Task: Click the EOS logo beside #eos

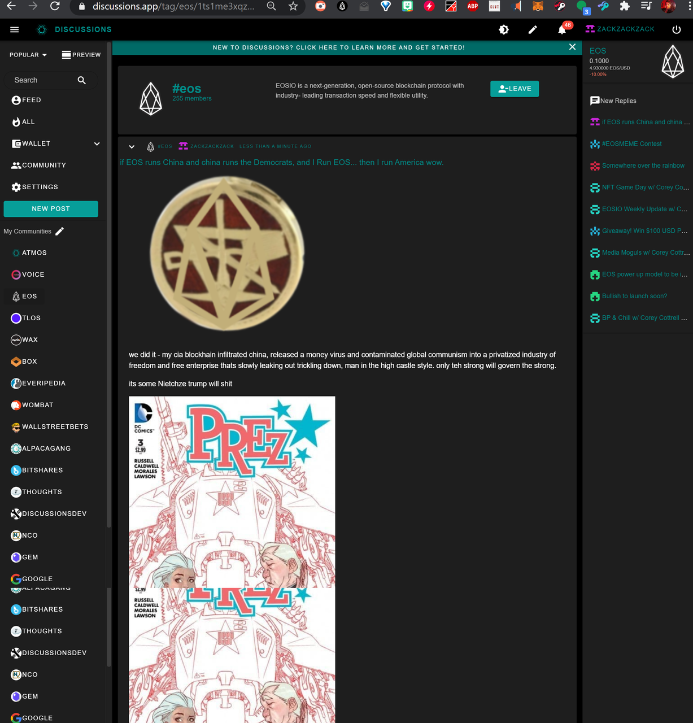Action: [x=151, y=98]
